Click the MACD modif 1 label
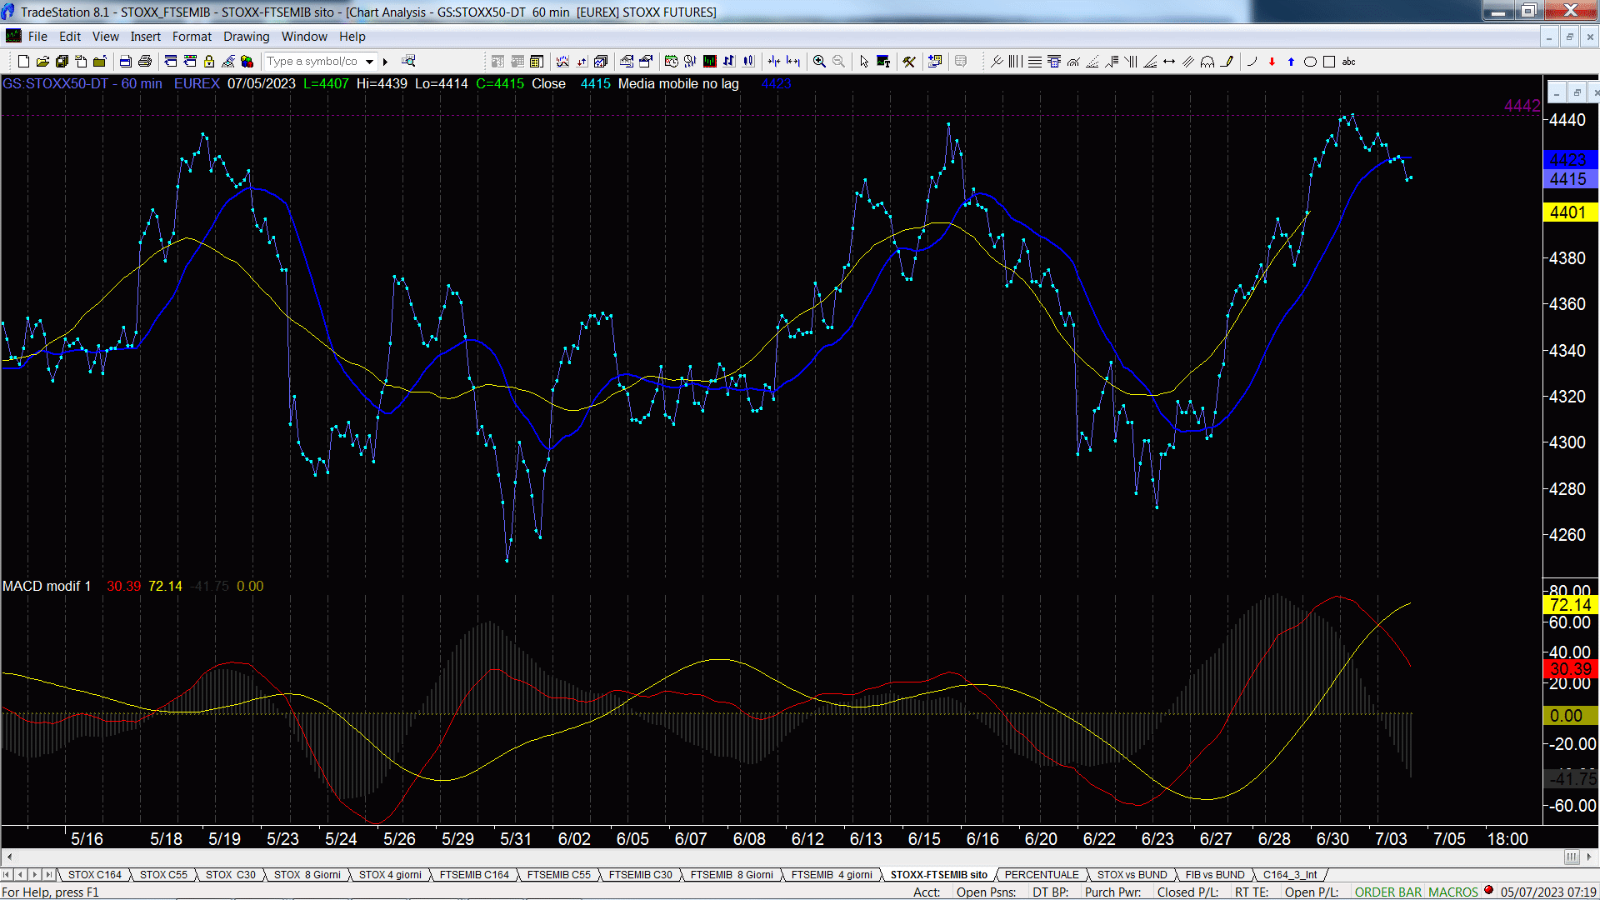Viewport: 1600px width, 900px height. (47, 586)
